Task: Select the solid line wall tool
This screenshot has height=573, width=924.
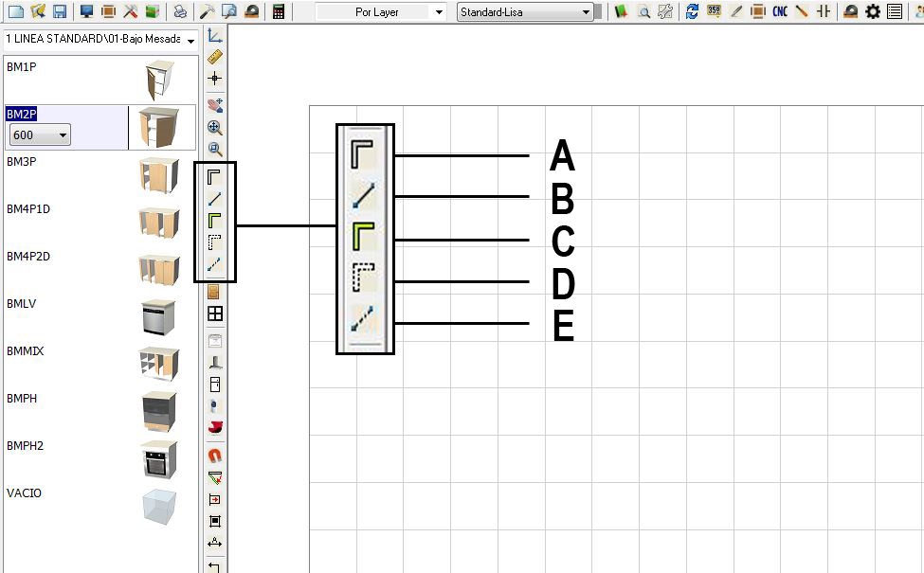Action: click(x=214, y=199)
